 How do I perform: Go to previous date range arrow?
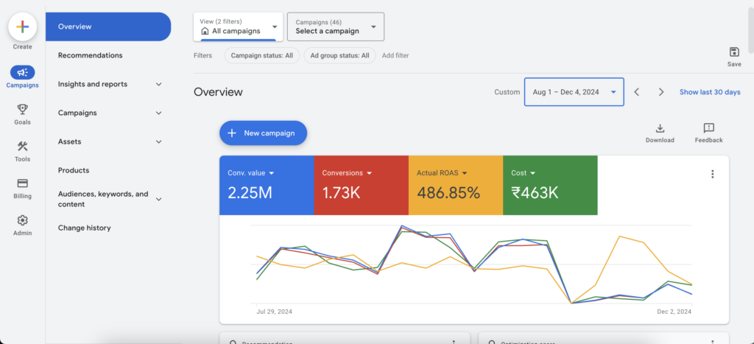[637, 92]
